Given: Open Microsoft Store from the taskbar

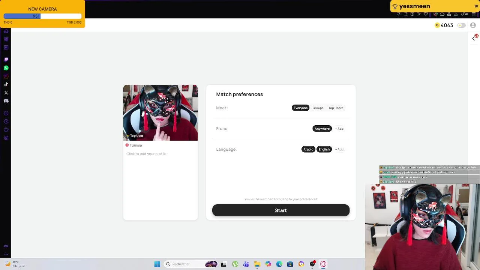Looking at the screenshot, I should point(290,264).
